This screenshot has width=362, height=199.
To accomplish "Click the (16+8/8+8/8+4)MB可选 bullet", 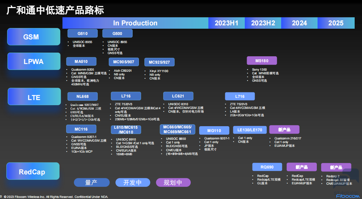I will [x=182, y=154].
